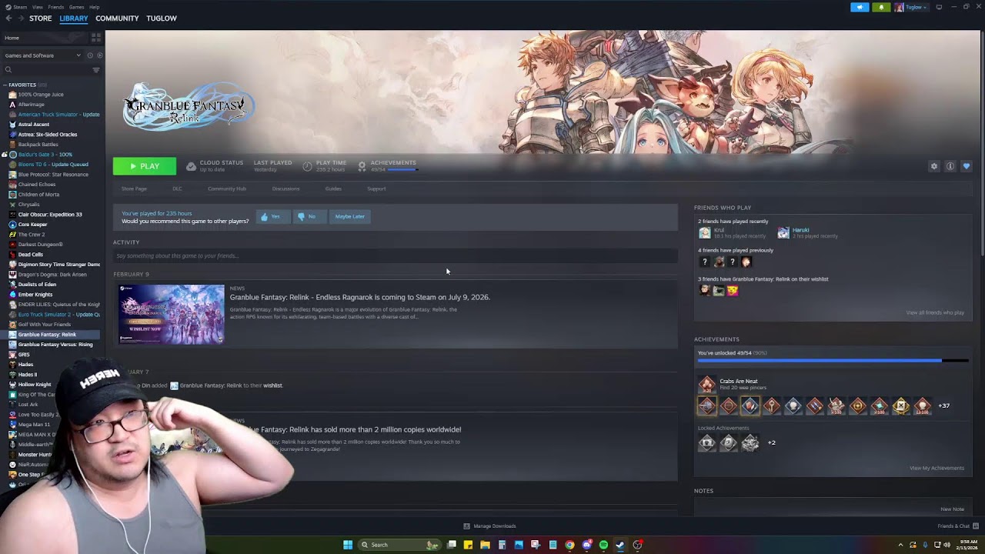Click the page vertical scrollbar
Screen dimensions: 985x554
pyautogui.click(x=981, y=145)
